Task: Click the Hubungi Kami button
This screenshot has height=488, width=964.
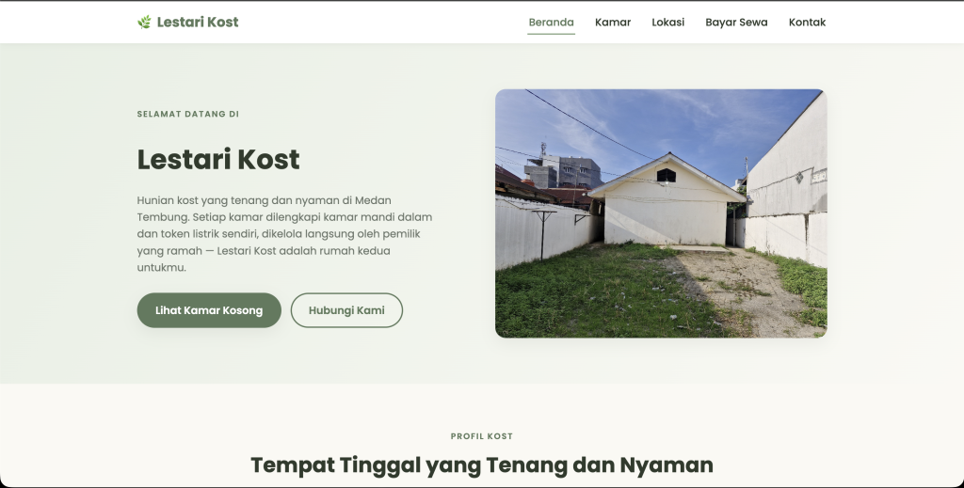Action: (x=346, y=310)
